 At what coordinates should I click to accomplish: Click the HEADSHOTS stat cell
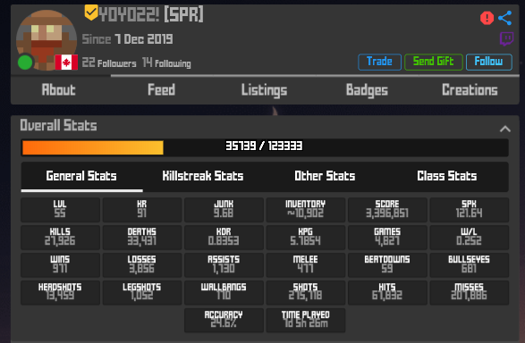click(x=60, y=292)
